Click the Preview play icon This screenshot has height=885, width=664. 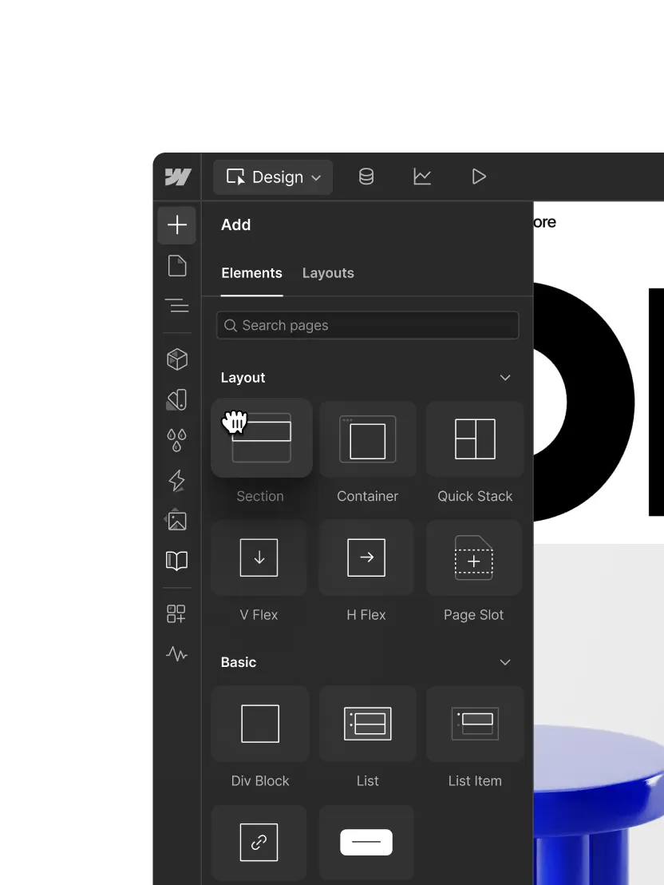479,177
